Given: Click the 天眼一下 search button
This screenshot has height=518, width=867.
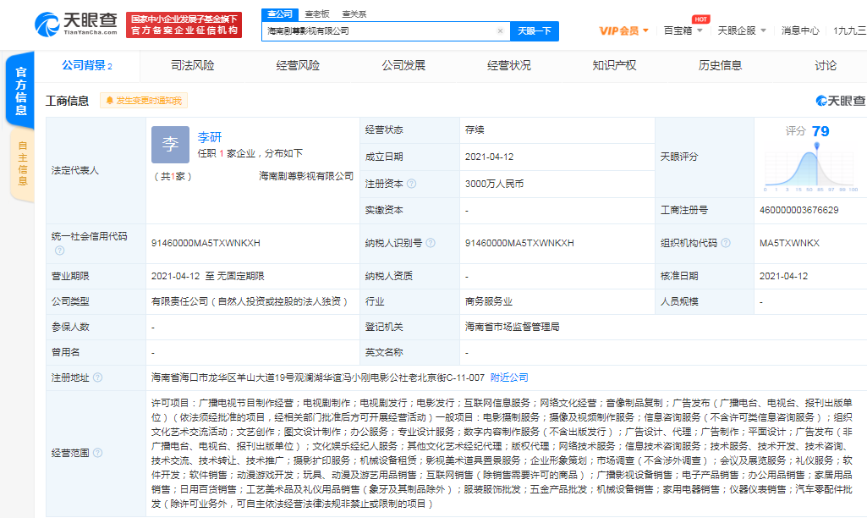Looking at the screenshot, I should (x=534, y=31).
